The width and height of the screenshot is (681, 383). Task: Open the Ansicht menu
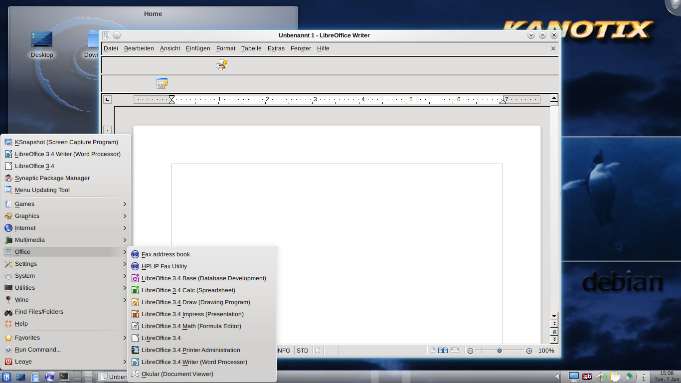click(170, 48)
